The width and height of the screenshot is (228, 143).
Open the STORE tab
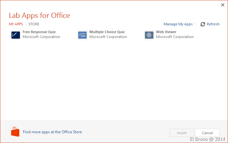[x=34, y=24]
